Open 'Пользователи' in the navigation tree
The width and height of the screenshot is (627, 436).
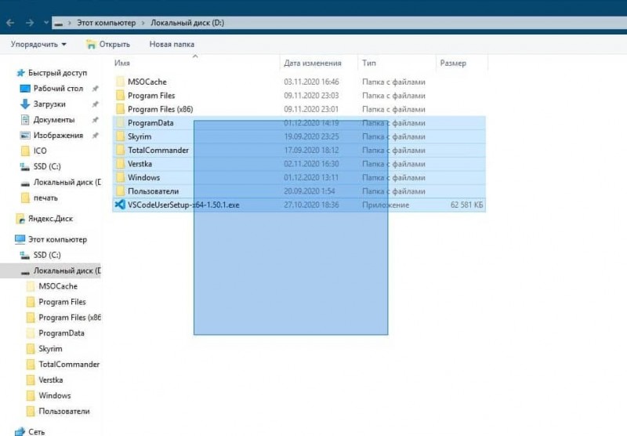click(x=64, y=411)
